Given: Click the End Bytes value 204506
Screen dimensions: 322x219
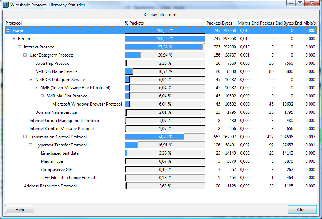Looking at the screenshot, I should (287, 137).
